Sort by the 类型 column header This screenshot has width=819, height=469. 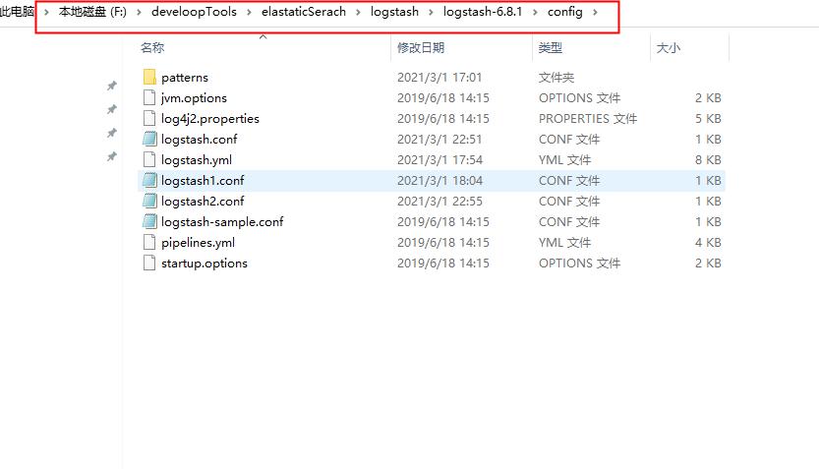click(551, 47)
